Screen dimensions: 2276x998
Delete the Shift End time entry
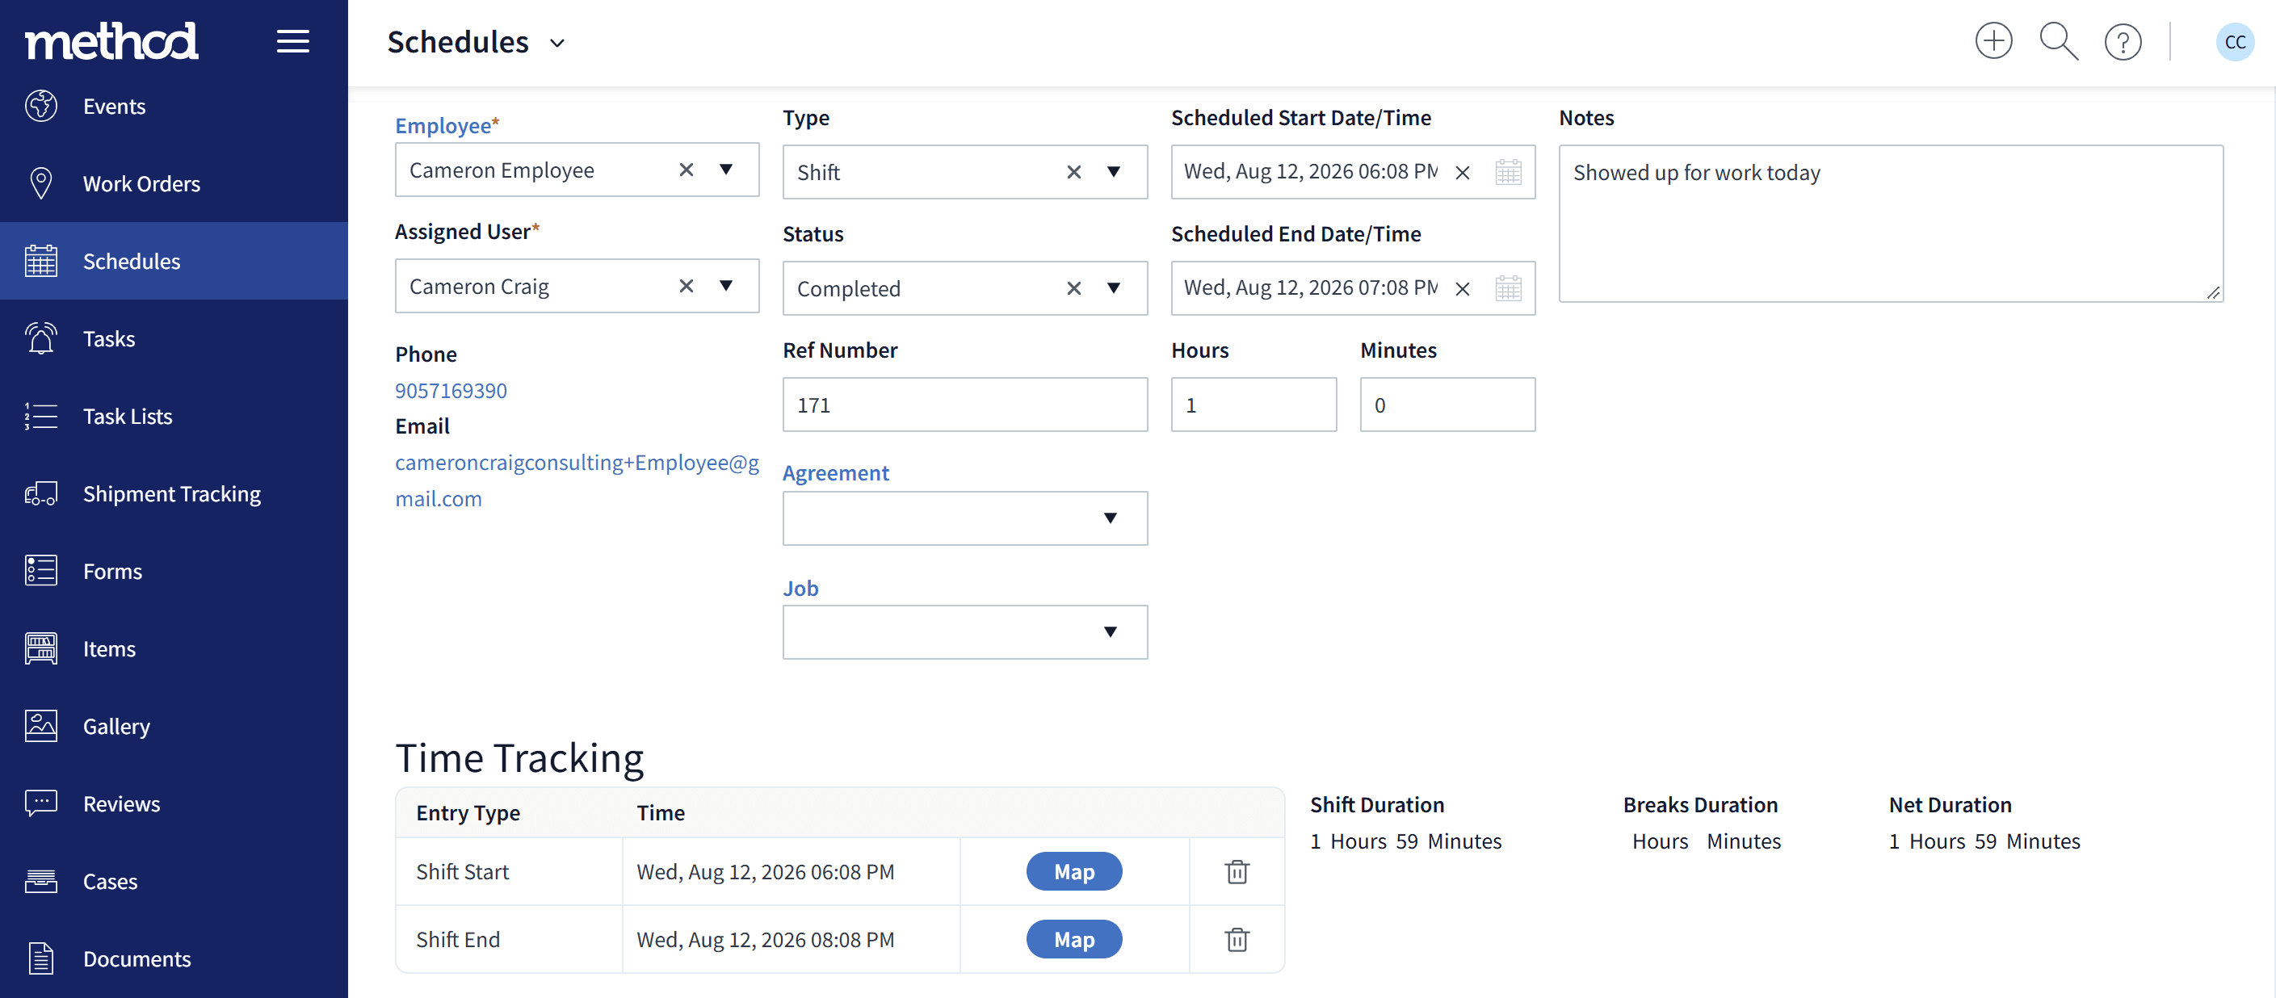pos(1237,940)
